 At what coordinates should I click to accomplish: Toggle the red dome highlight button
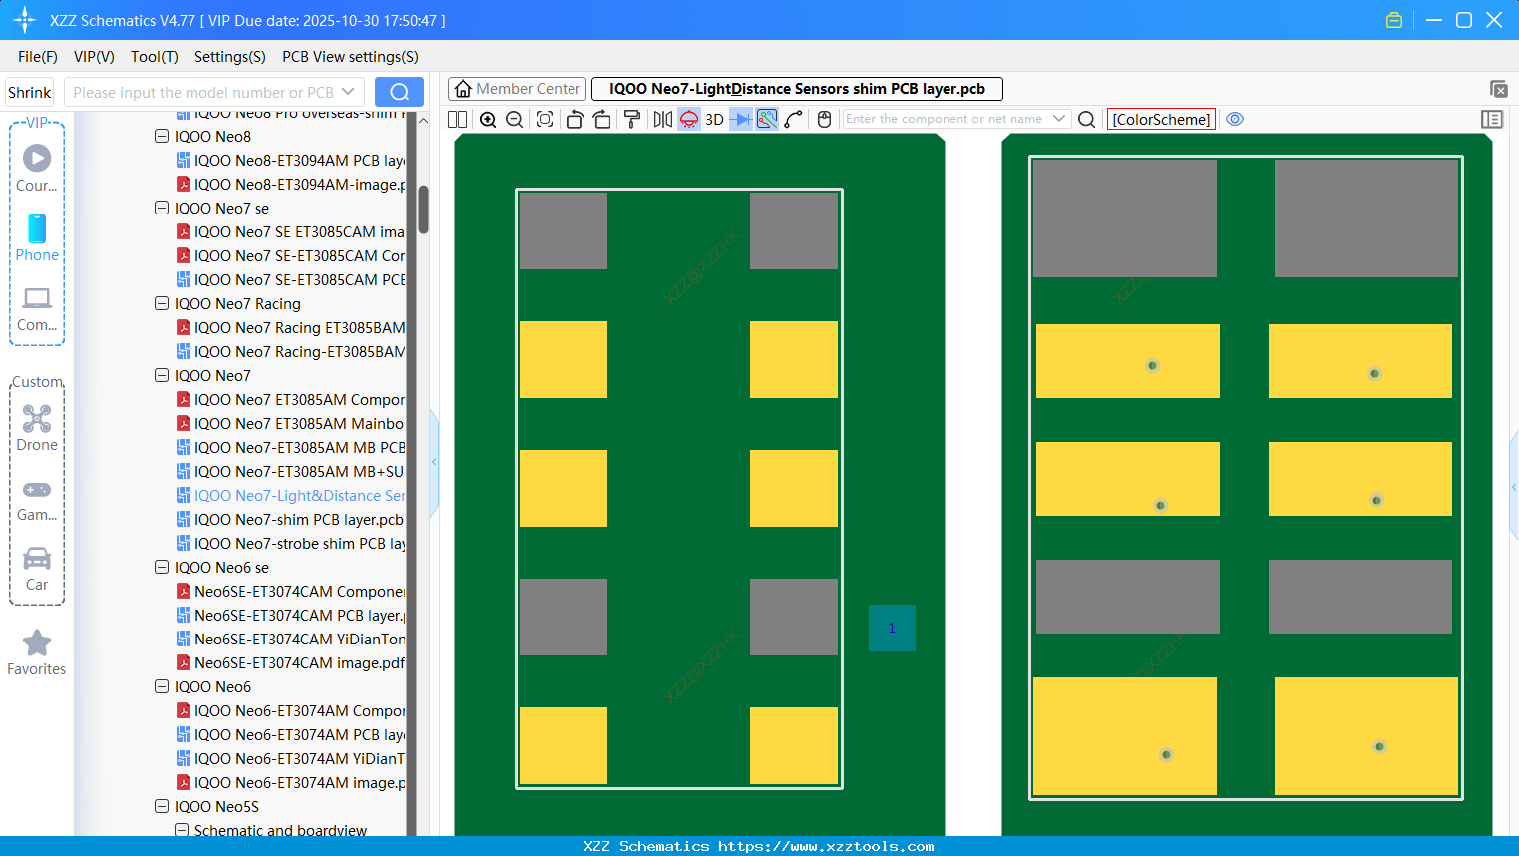pos(689,120)
